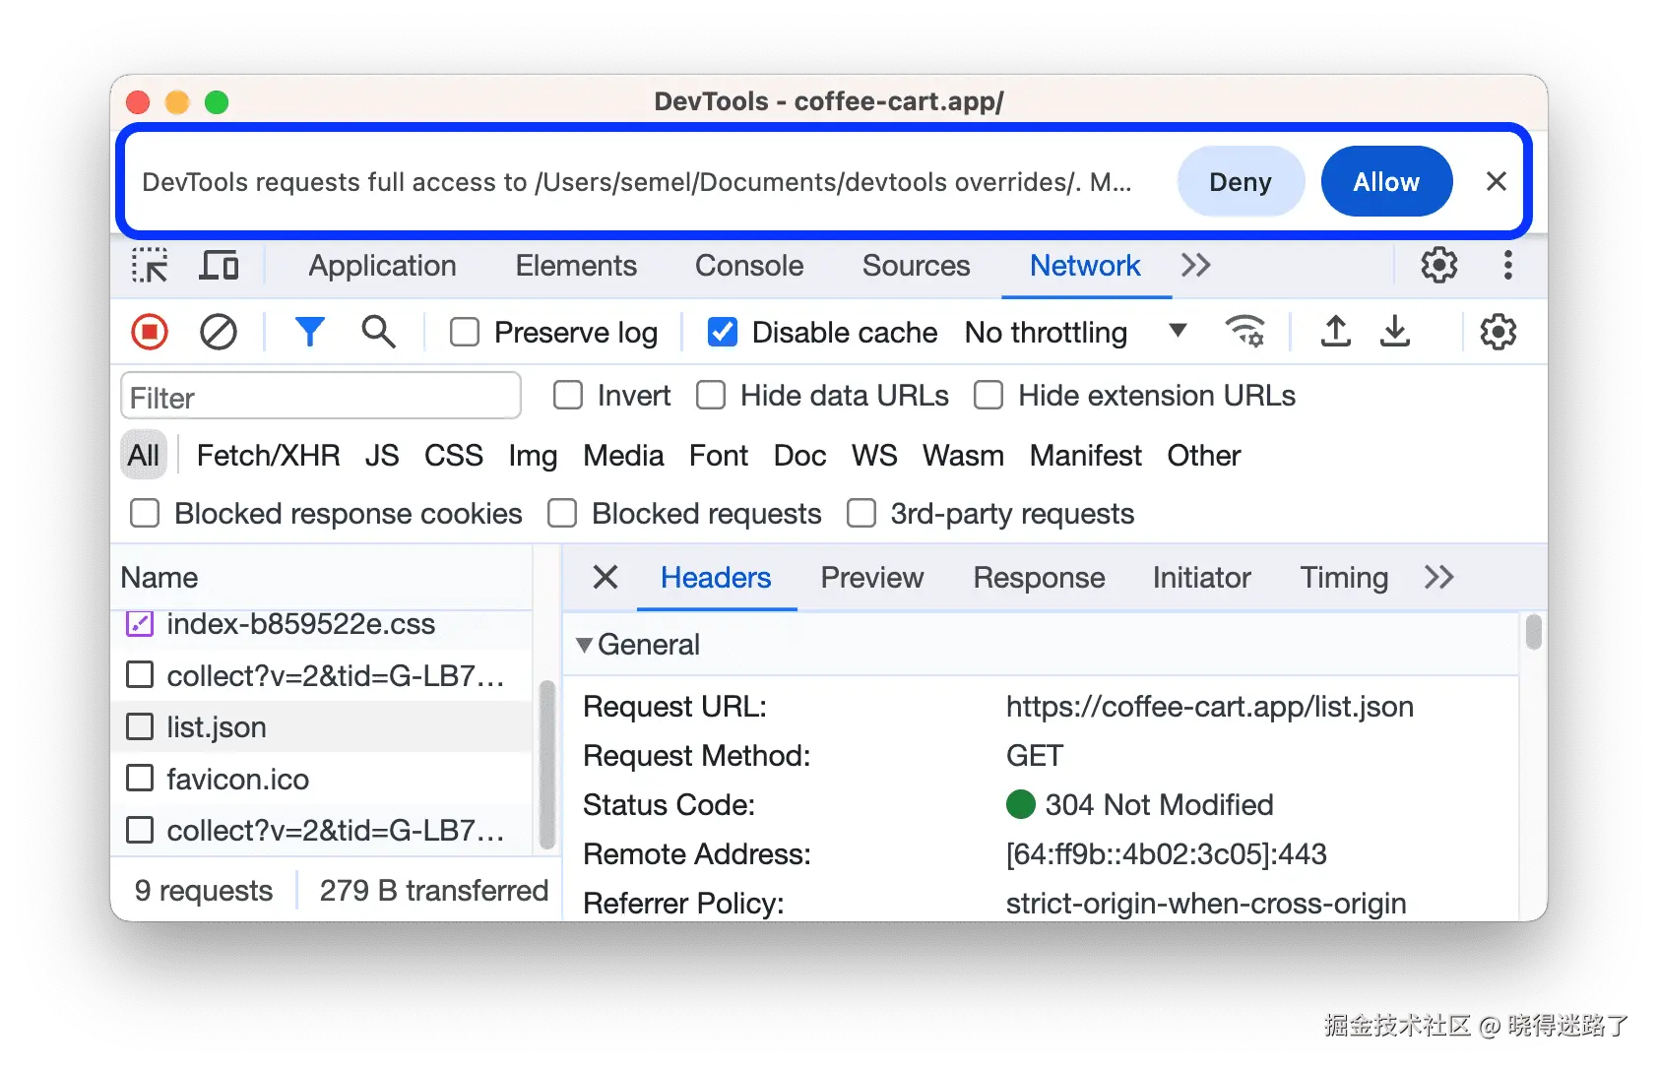Viewport: 1658px width, 1067px height.
Task: Stop recording the network log
Action: [149, 332]
